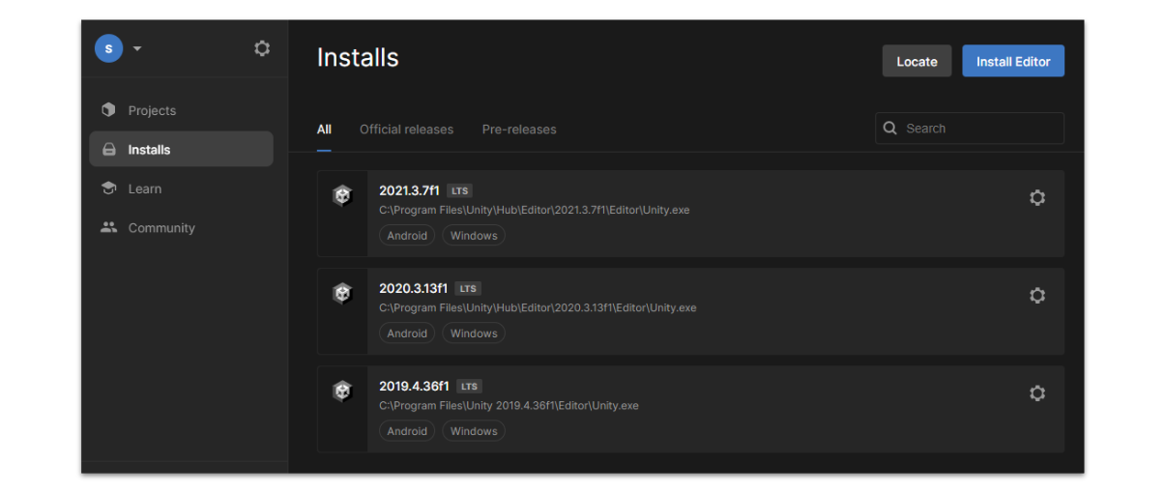
Task: Select Installs in the sidebar
Action: coord(181,149)
